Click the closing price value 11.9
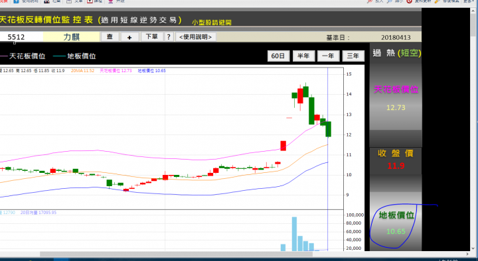 tap(396, 166)
